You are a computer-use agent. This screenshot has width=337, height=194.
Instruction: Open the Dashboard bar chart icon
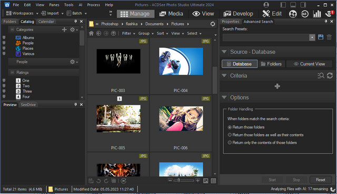(317, 14)
